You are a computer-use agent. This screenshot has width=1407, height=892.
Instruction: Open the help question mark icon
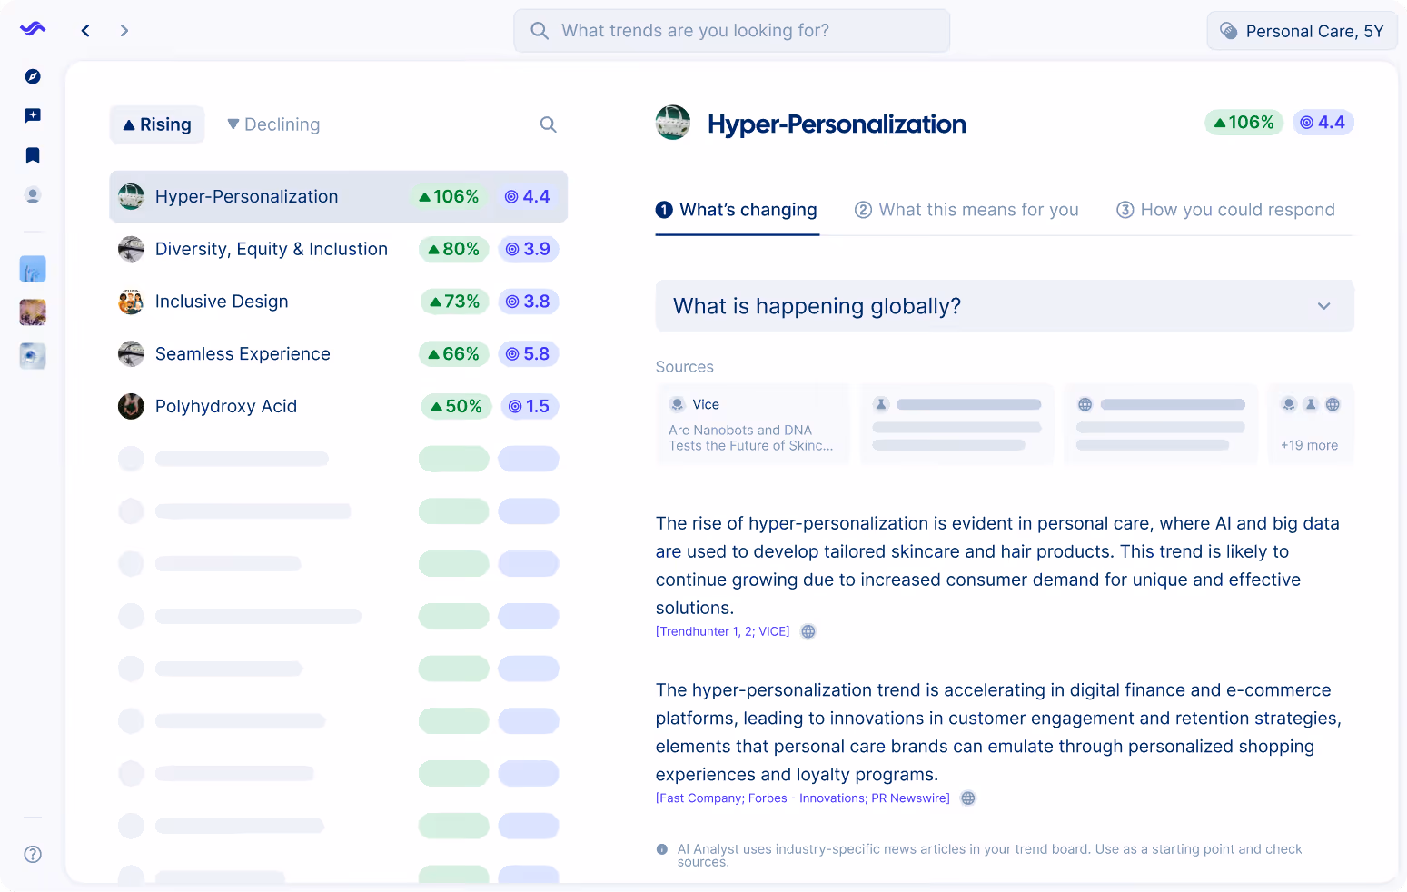(x=33, y=854)
